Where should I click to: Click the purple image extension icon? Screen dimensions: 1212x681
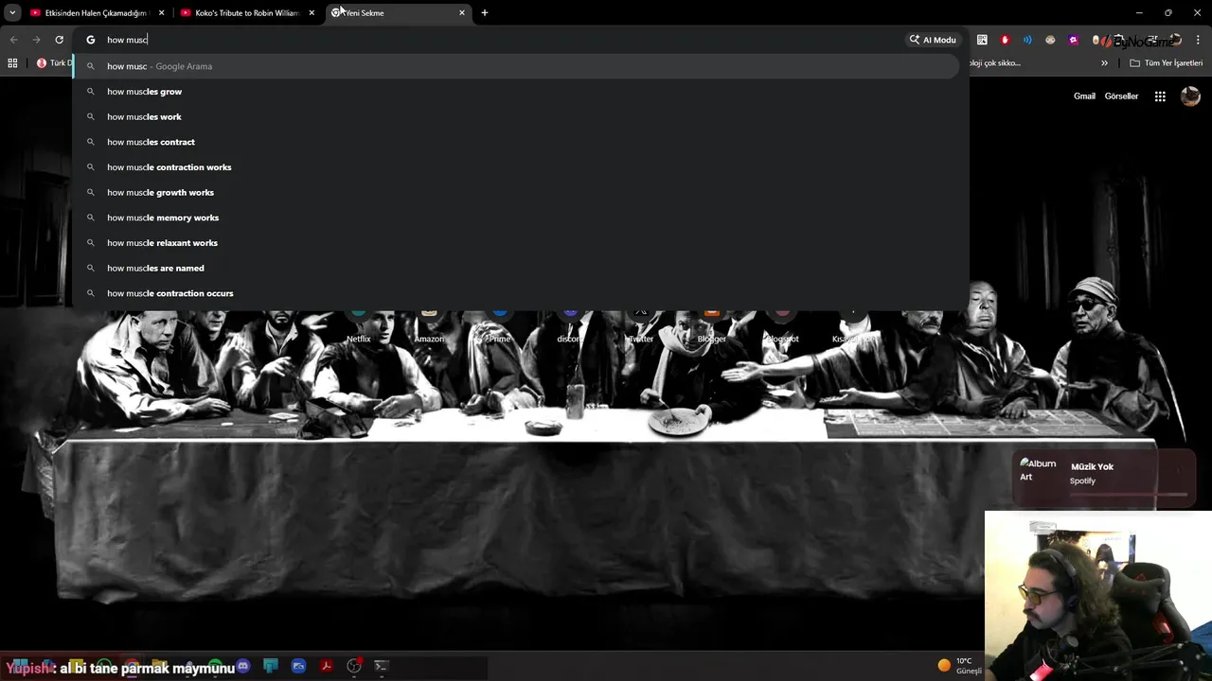tap(1073, 40)
